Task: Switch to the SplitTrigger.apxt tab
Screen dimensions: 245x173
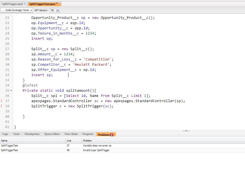Action: click(12, 4)
